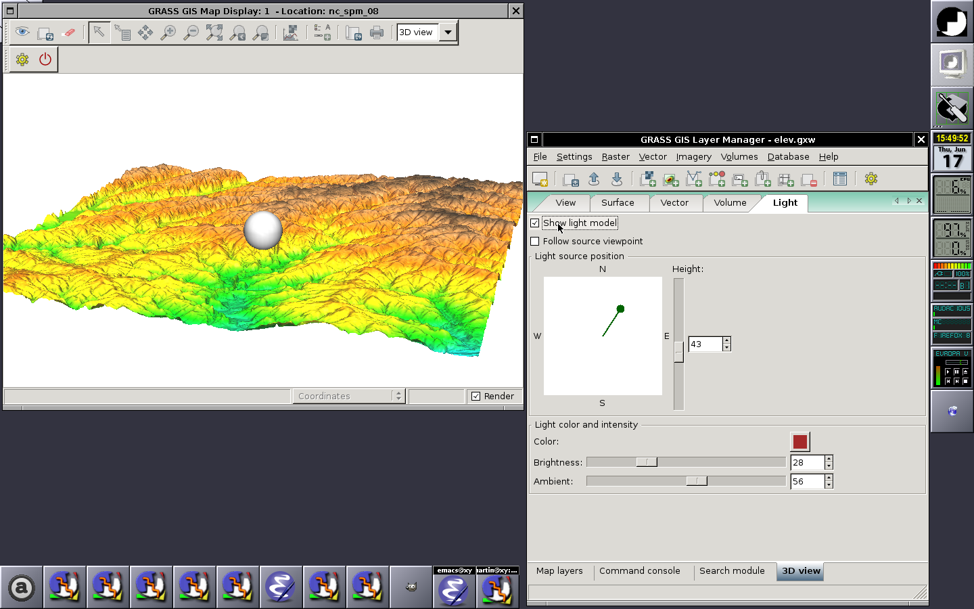Click Add grid overlay icon
The image size is (974, 609).
point(786,179)
